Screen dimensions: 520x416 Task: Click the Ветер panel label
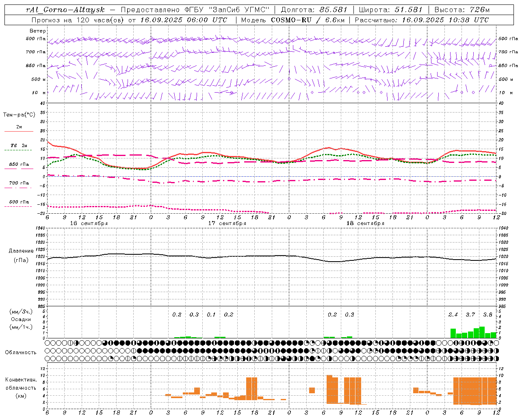click(38, 31)
